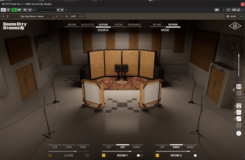Toggle the plug-in power bypass button
The width and height of the screenshot is (245, 160).
click(3, 10)
